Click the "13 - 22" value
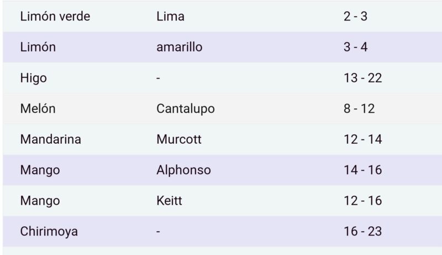Image resolution: width=442 pixels, height=255 pixels. (362, 79)
